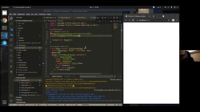This screenshot has width=200, height=112.
Task: Expand the android folder
Action: pos(20,28)
